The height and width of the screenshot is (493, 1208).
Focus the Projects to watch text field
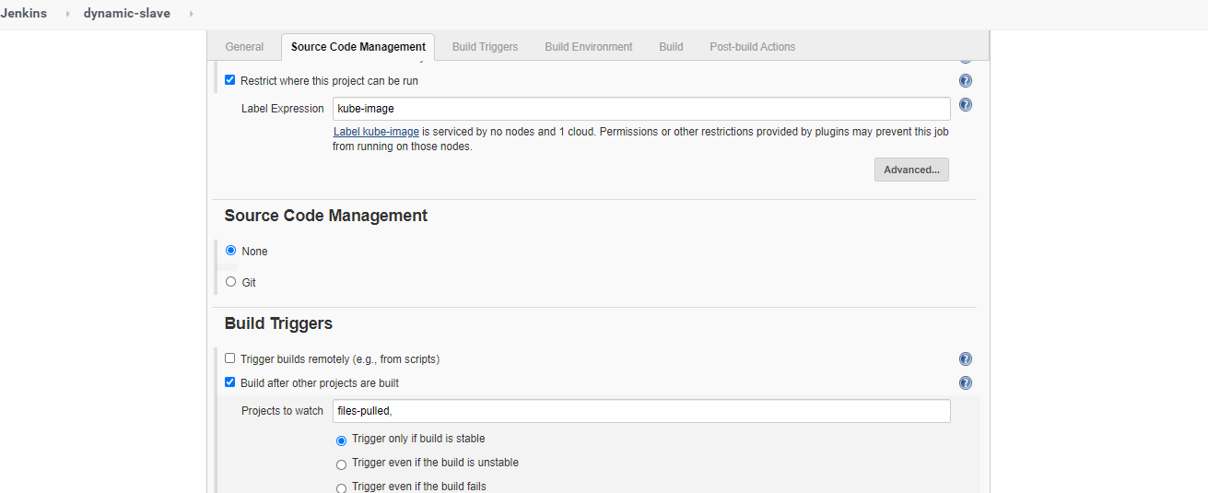click(640, 411)
